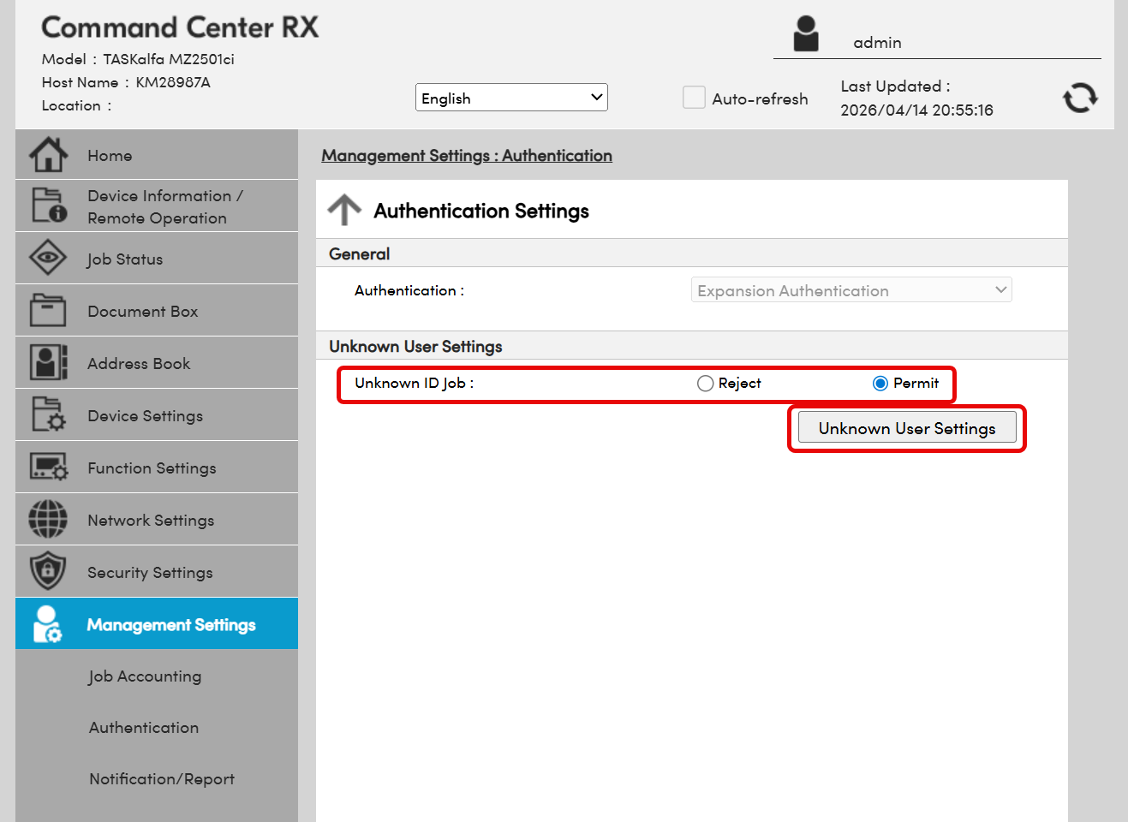
Task: Open Job Accounting submenu item
Action: [145, 676]
